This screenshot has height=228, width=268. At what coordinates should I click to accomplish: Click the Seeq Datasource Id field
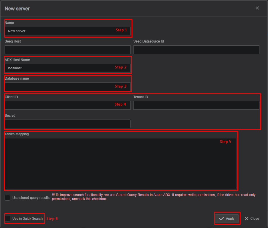pyautogui.click(x=196, y=50)
